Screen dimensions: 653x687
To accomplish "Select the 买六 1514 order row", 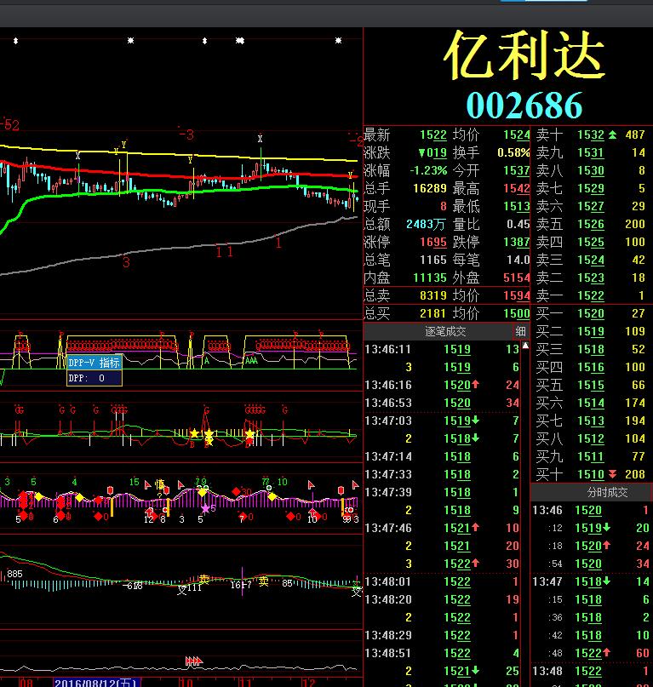I will pos(591,403).
